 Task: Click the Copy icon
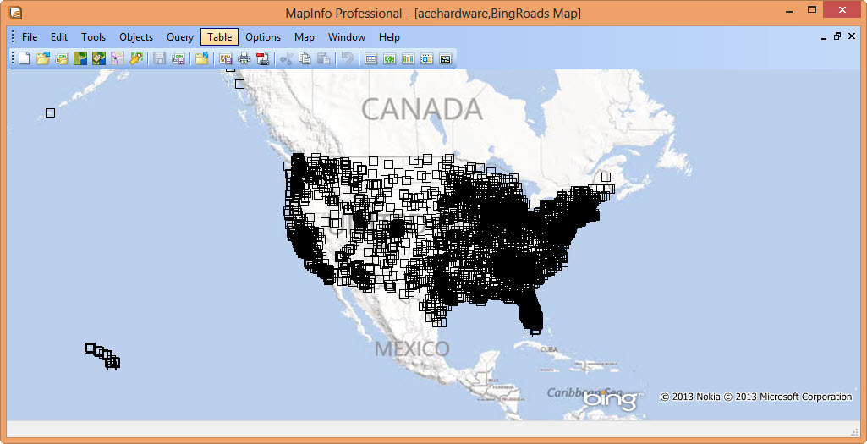coord(305,58)
